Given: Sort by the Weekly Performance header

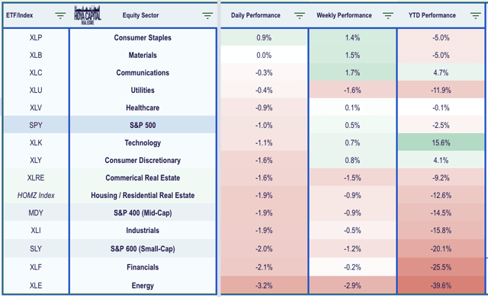Looking at the screenshot, I should click(x=344, y=15).
